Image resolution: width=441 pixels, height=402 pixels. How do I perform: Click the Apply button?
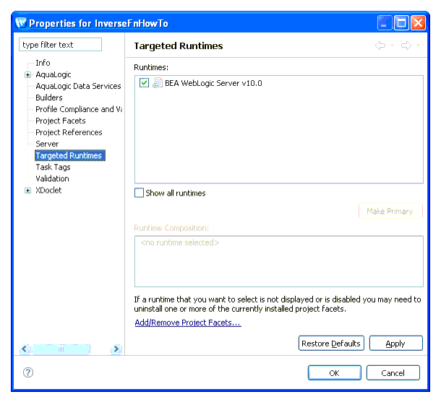(396, 344)
